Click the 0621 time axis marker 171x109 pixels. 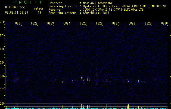[18, 23]
